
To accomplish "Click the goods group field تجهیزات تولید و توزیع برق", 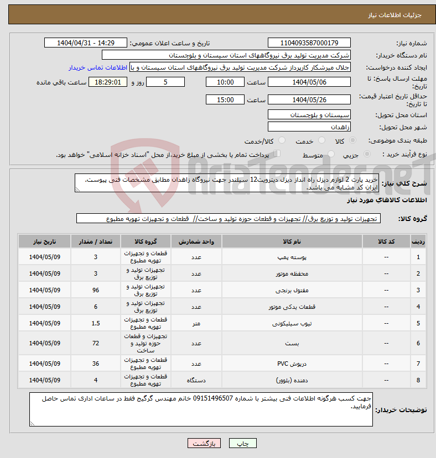I will [x=229, y=218].
